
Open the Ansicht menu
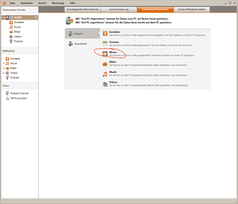[x=42, y=3]
